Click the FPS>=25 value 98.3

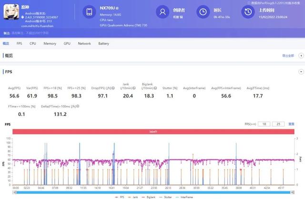pyautogui.click(x=76, y=96)
